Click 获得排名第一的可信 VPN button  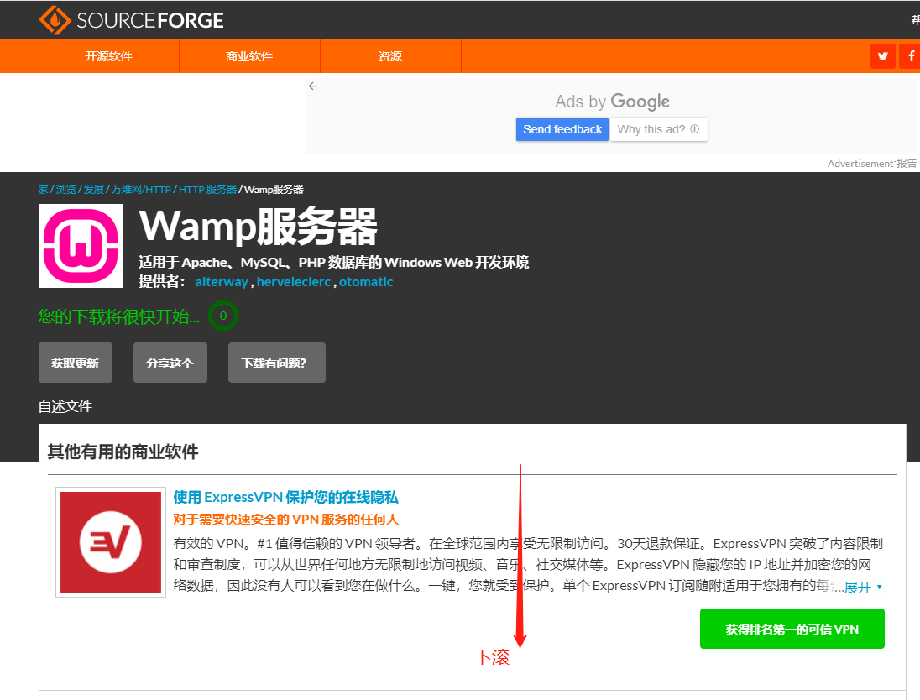792,628
